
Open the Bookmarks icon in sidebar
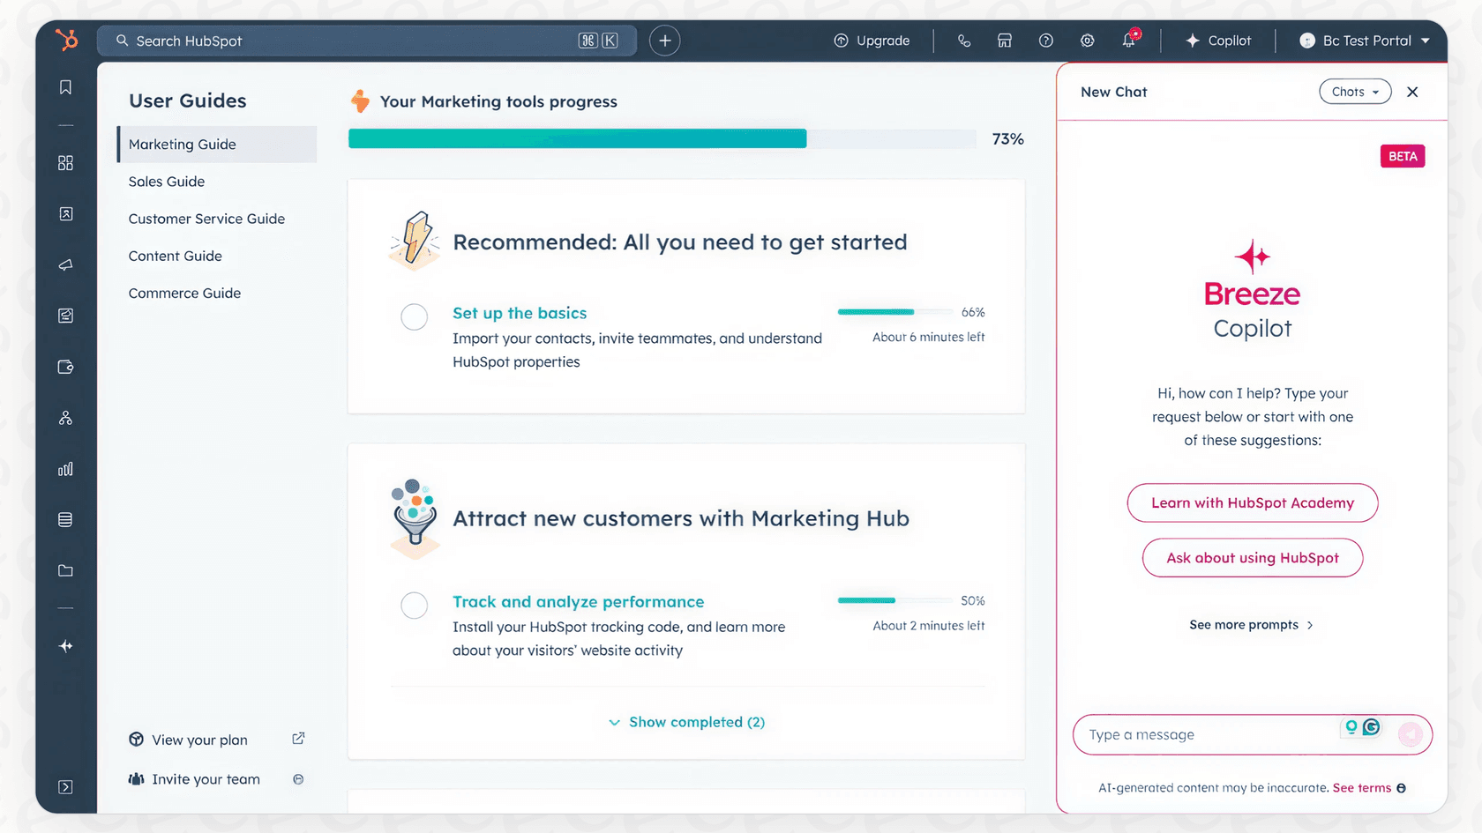coord(65,87)
